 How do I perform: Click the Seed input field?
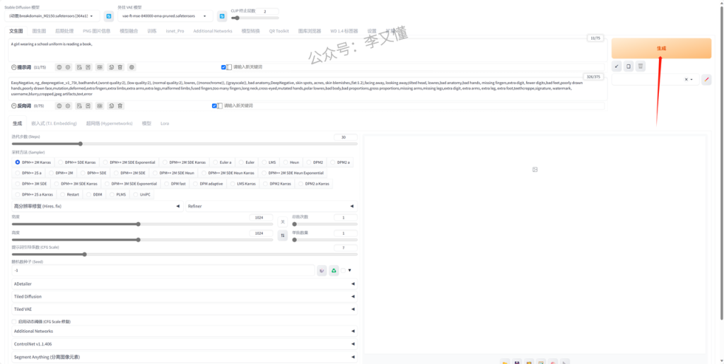(x=163, y=270)
